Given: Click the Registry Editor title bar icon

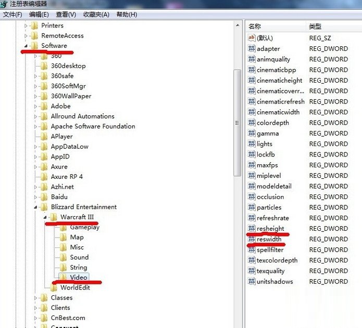Looking at the screenshot, I should (5, 4).
